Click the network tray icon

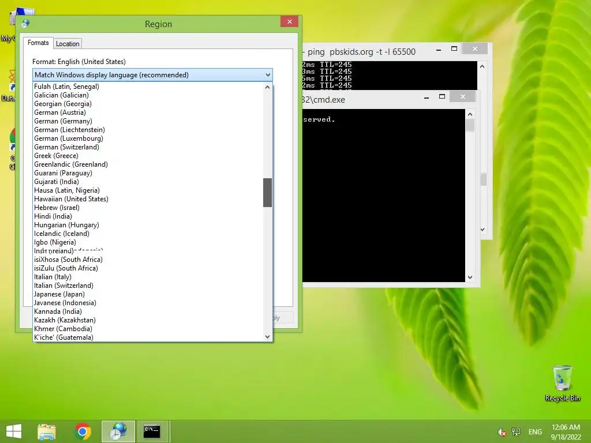point(515,432)
